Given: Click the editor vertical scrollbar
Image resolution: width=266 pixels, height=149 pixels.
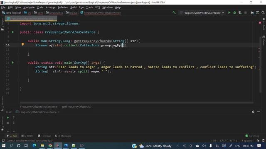Looking at the screenshot, I should click(261, 64).
